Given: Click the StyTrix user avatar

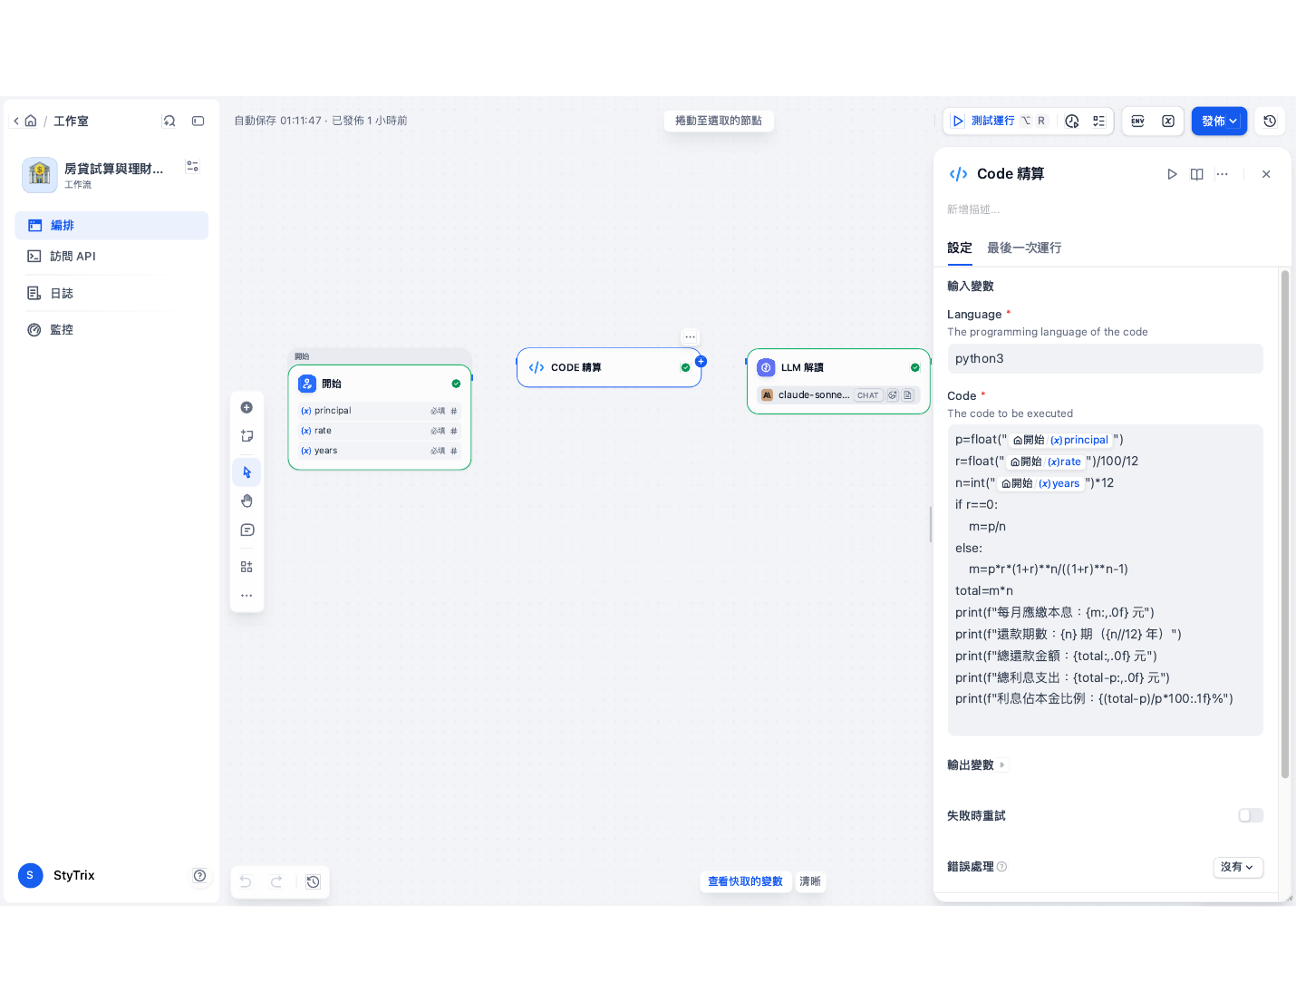Looking at the screenshot, I should [x=30, y=875].
